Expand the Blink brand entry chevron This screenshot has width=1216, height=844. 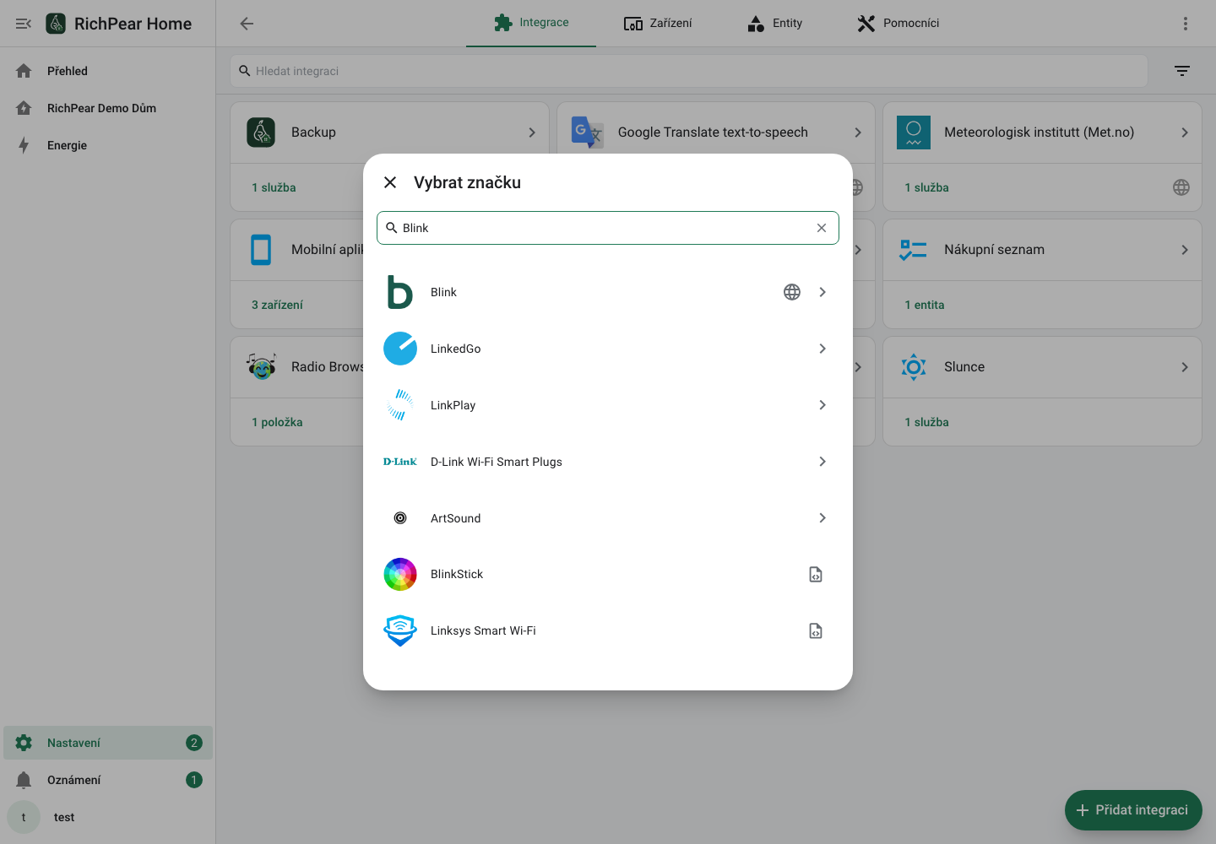pyautogui.click(x=822, y=292)
